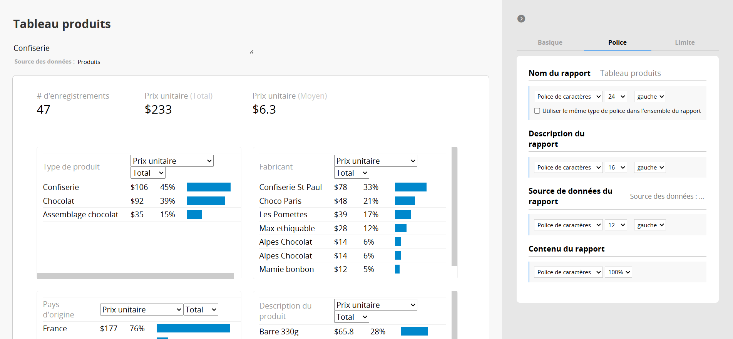Image resolution: width=733 pixels, height=339 pixels.
Task: Open Prix unitaire dropdown in Type de produit
Action: pos(172,161)
